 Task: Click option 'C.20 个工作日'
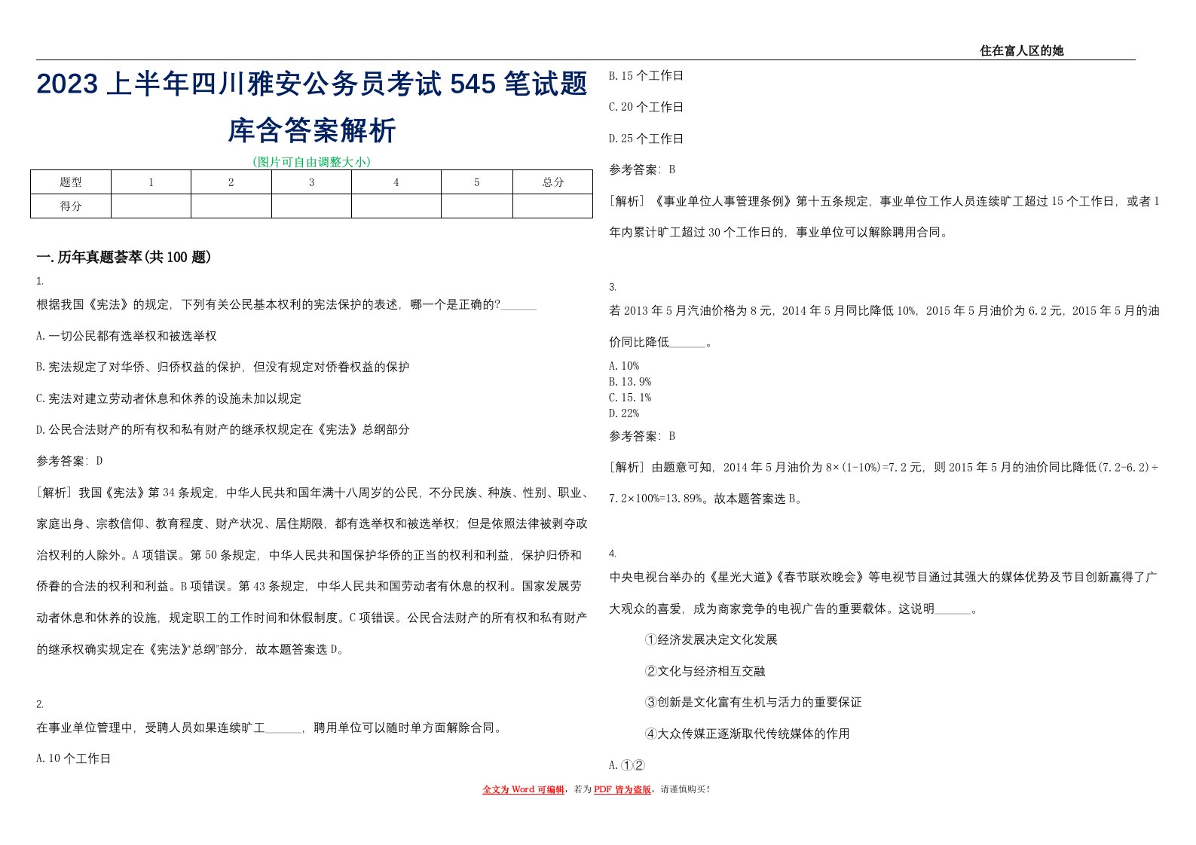click(647, 108)
